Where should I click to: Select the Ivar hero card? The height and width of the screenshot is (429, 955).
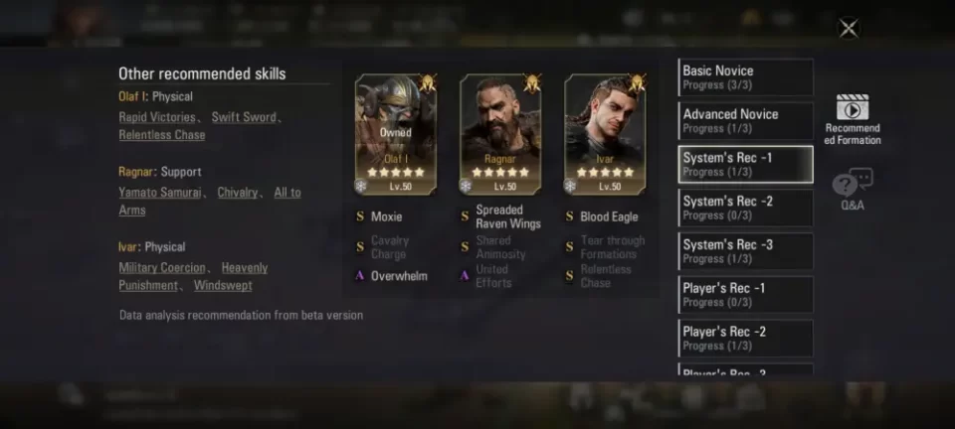(606, 135)
